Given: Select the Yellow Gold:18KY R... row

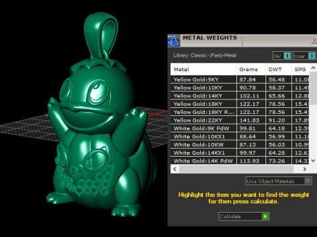Looking at the screenshot, I should point(240,112).
